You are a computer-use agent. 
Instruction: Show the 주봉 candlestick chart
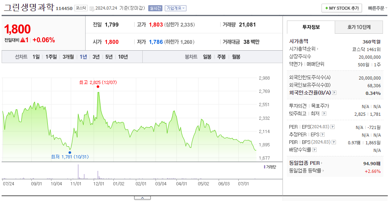pyautogui.click(x=221, y=57)
